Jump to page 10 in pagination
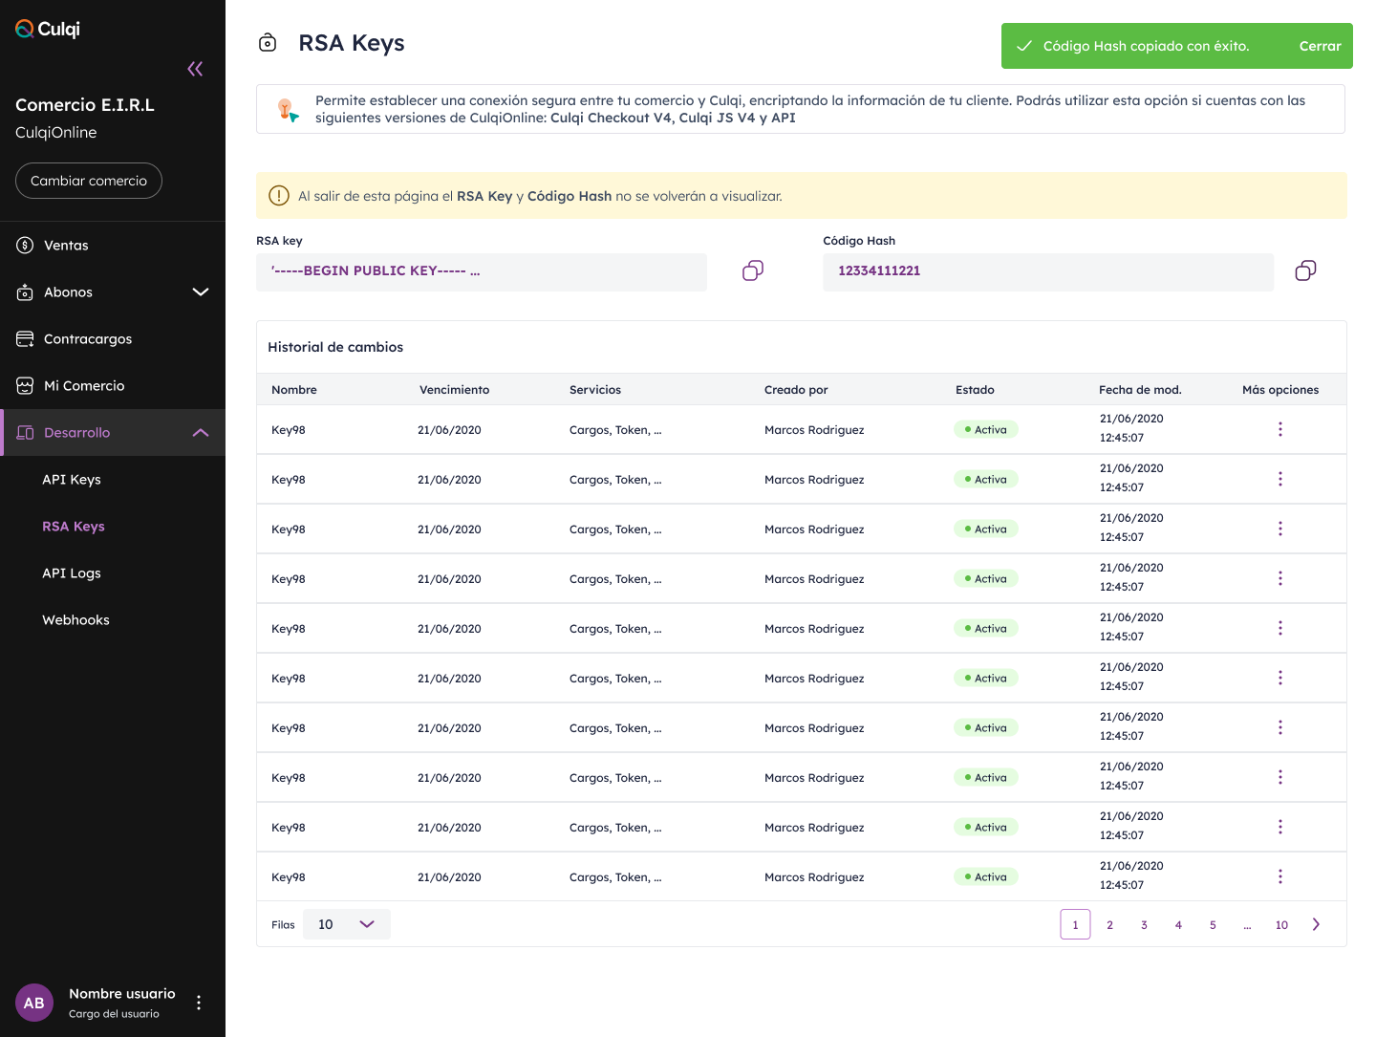The width and height of the screenshot is (1376, 1037). coord(1281,925)
